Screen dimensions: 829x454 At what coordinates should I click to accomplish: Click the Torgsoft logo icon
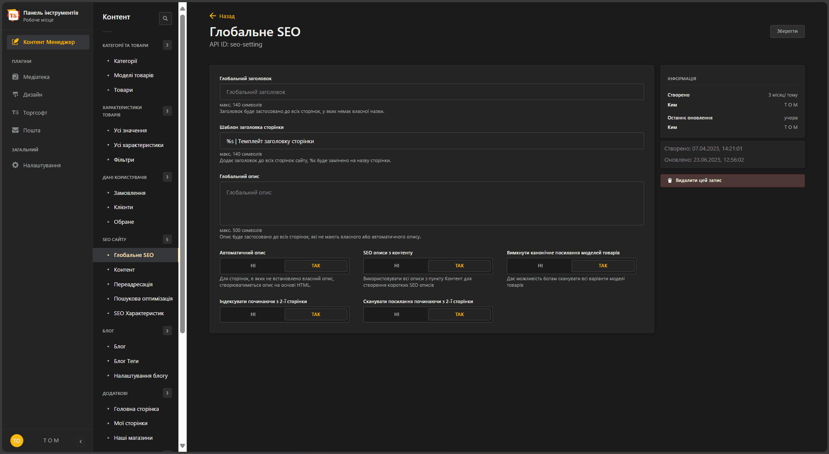13,16
